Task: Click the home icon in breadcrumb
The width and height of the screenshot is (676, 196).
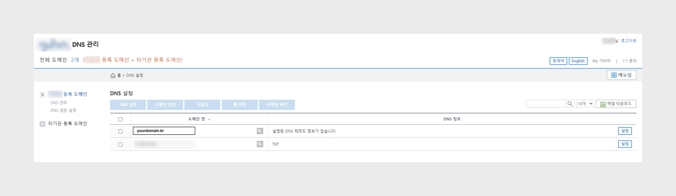Action: pyautogui.click(x=113, y=75)
